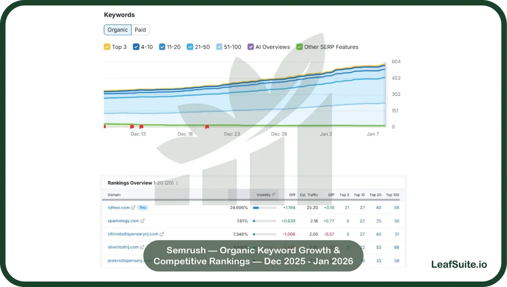Click sparkology.com visibility value 7.61%
The image size is (507, 287).
242,221
